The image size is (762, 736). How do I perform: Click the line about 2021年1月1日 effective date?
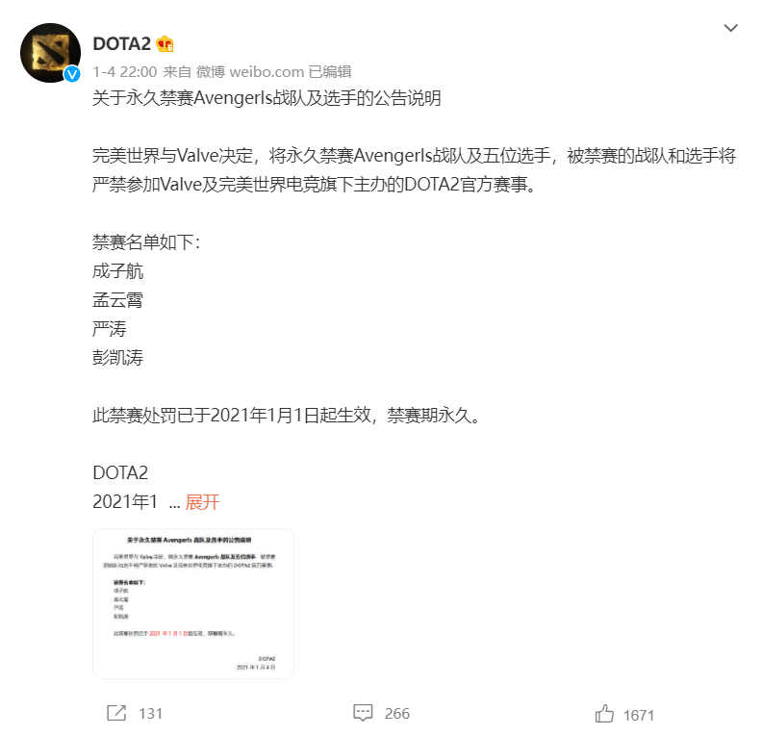pos(287,416)
